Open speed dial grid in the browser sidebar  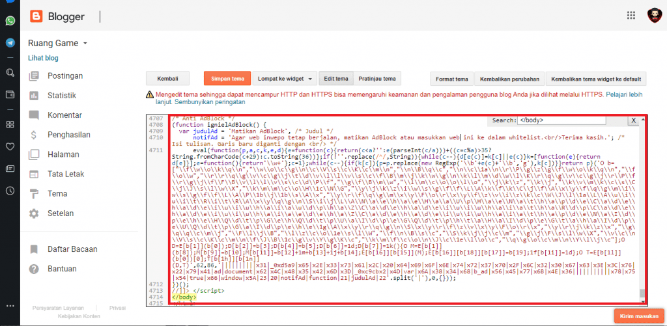(10, 124)
